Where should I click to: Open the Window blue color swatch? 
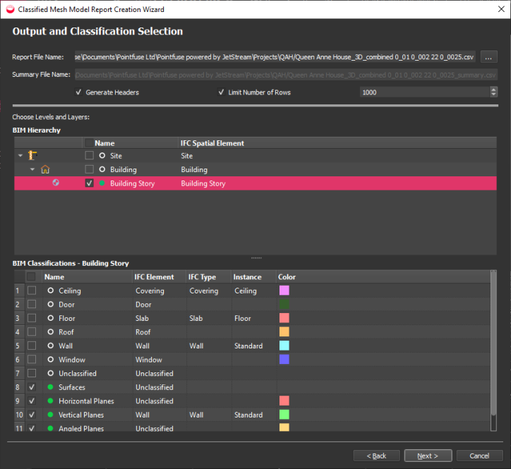(x=284, y=359)
